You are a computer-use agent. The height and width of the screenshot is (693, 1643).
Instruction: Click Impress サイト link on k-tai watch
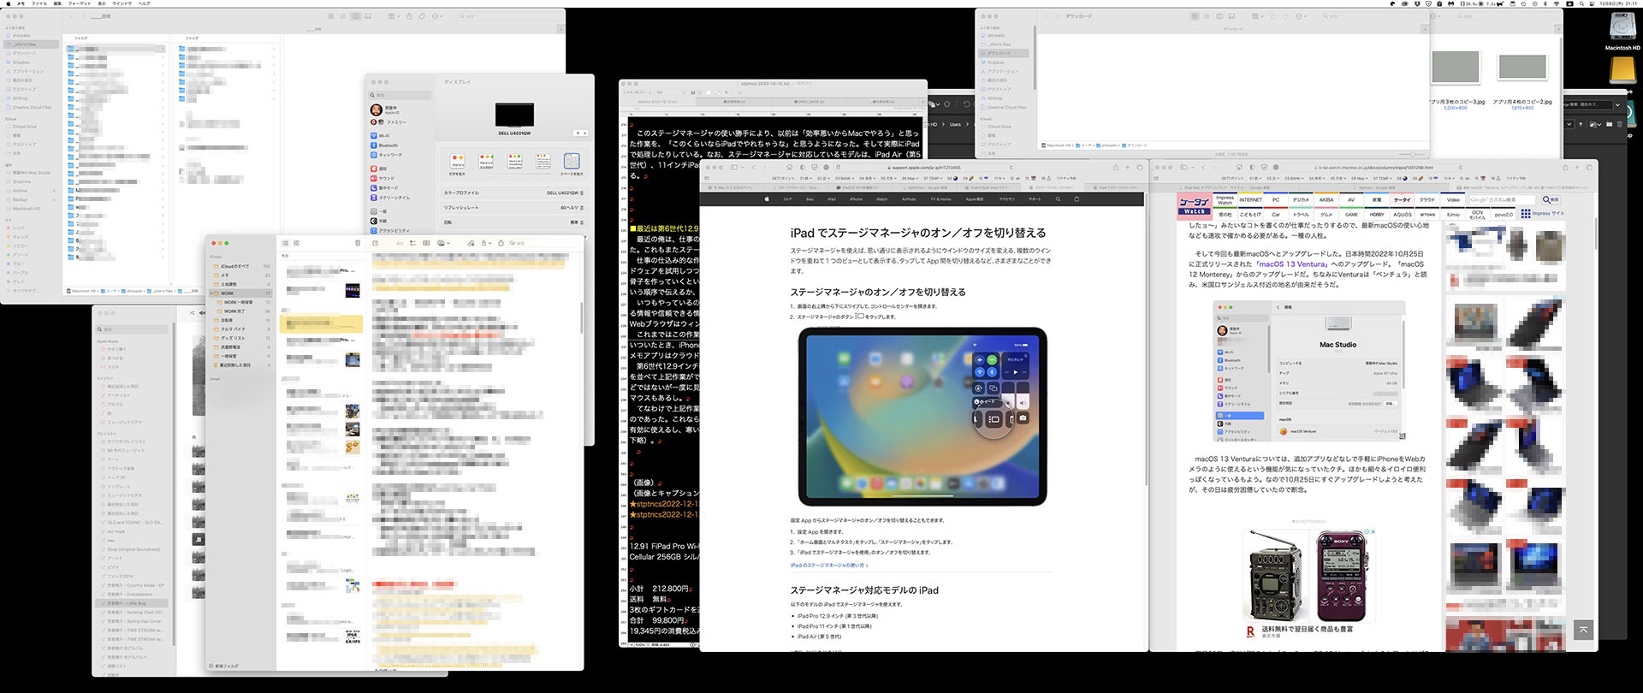tap(1543, 214)
